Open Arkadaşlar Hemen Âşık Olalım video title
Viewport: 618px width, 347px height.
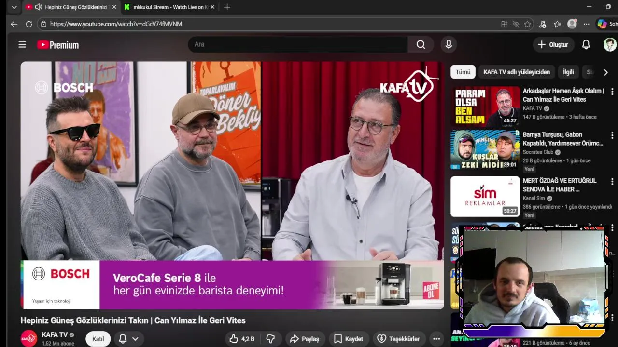pos(563,95)
